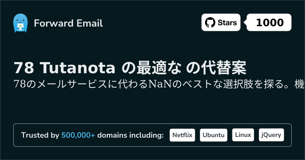This screenshot has width=305, height=160.
Task: Click the "Trusted by" text
Action: [40, 135]
